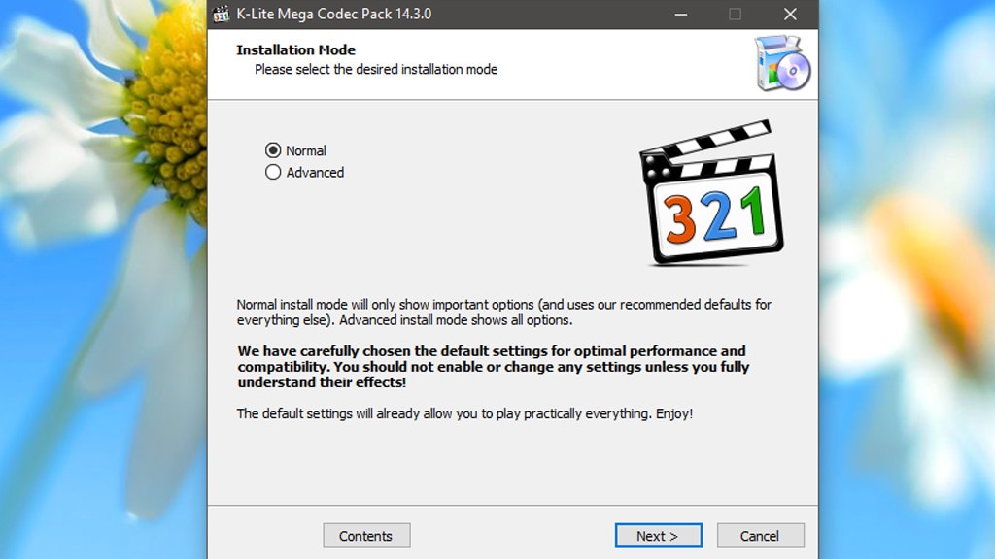
Task: Cancel the K-Lite installation
Action: coord(760,535)
